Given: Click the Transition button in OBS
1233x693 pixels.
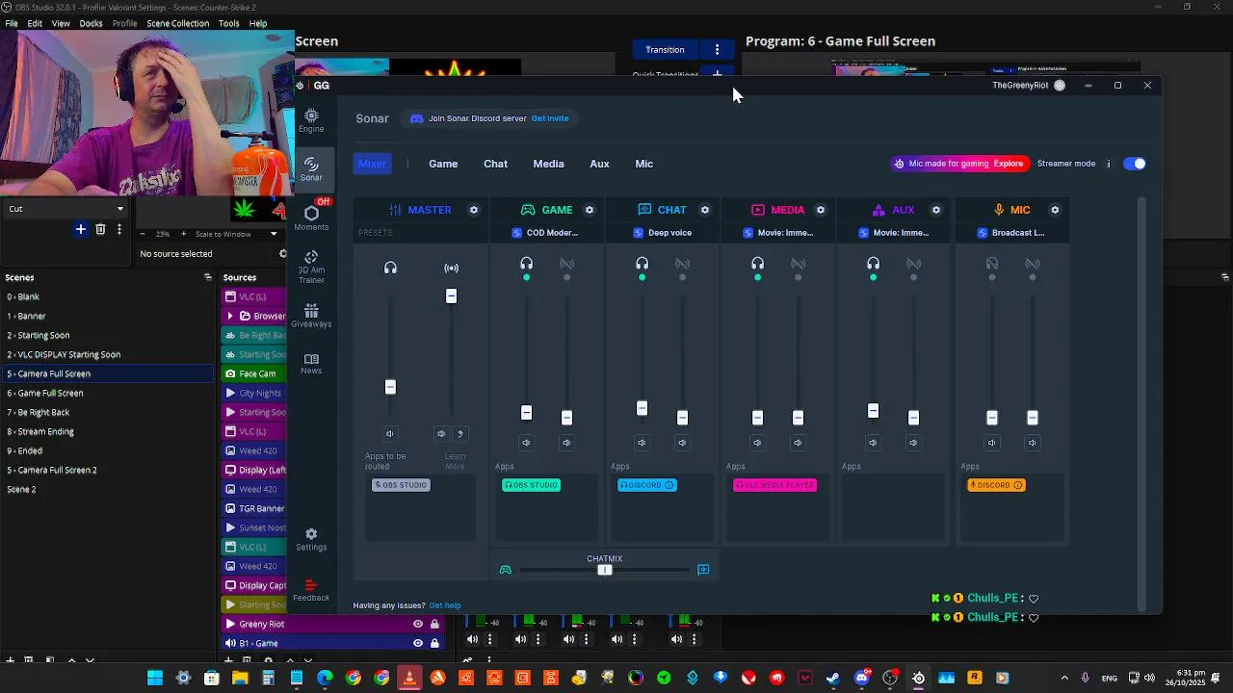Looking at the screenshot, I should tap(665, 50).
